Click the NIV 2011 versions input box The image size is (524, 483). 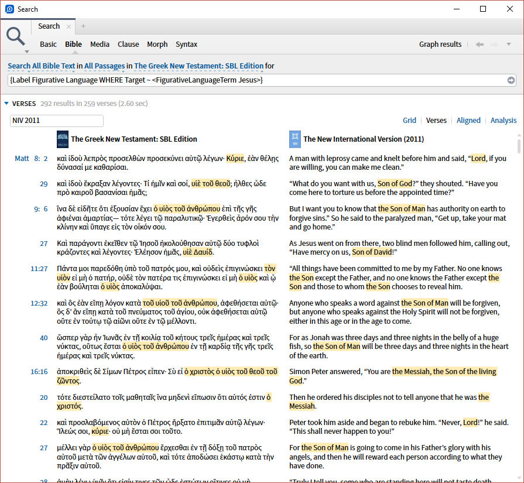(x=56, y=121)
